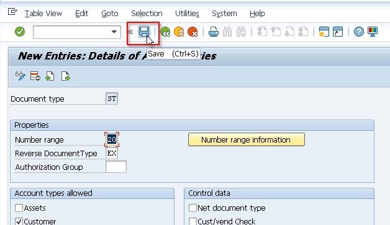Screen dimensions: 390x225
Task: Delete entry with the table minus icon
Action: coord(35,76)
